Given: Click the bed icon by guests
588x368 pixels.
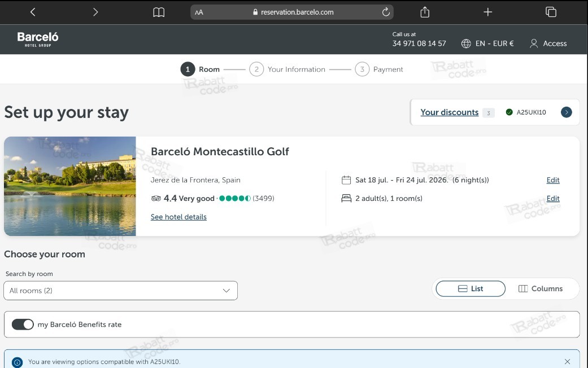Looking at the screenshot, I should click(x=346, y=198).
